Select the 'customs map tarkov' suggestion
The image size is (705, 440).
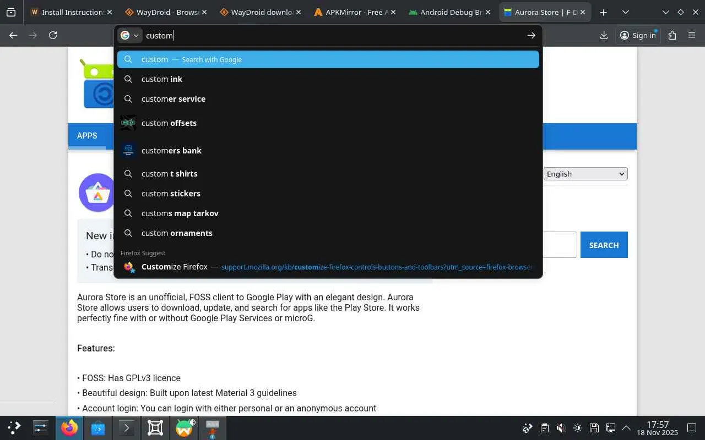pos(328,213)
